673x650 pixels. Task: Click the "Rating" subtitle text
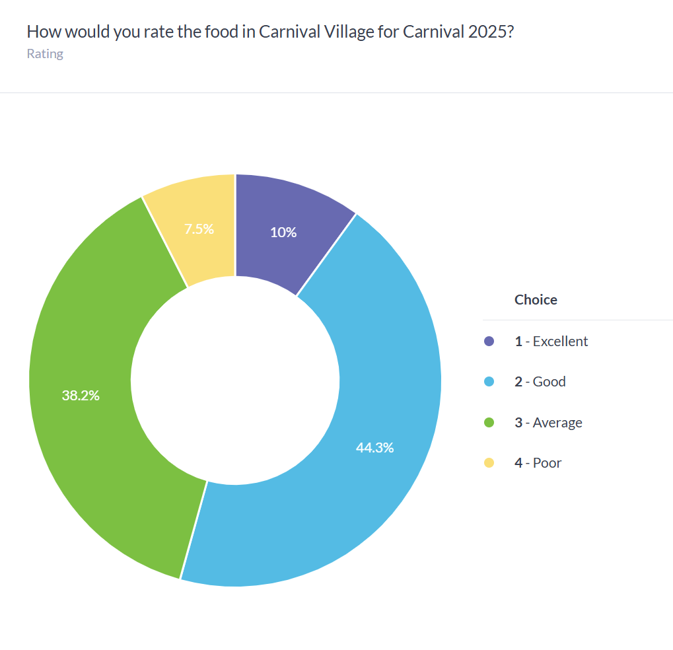(x=45, y=54)
